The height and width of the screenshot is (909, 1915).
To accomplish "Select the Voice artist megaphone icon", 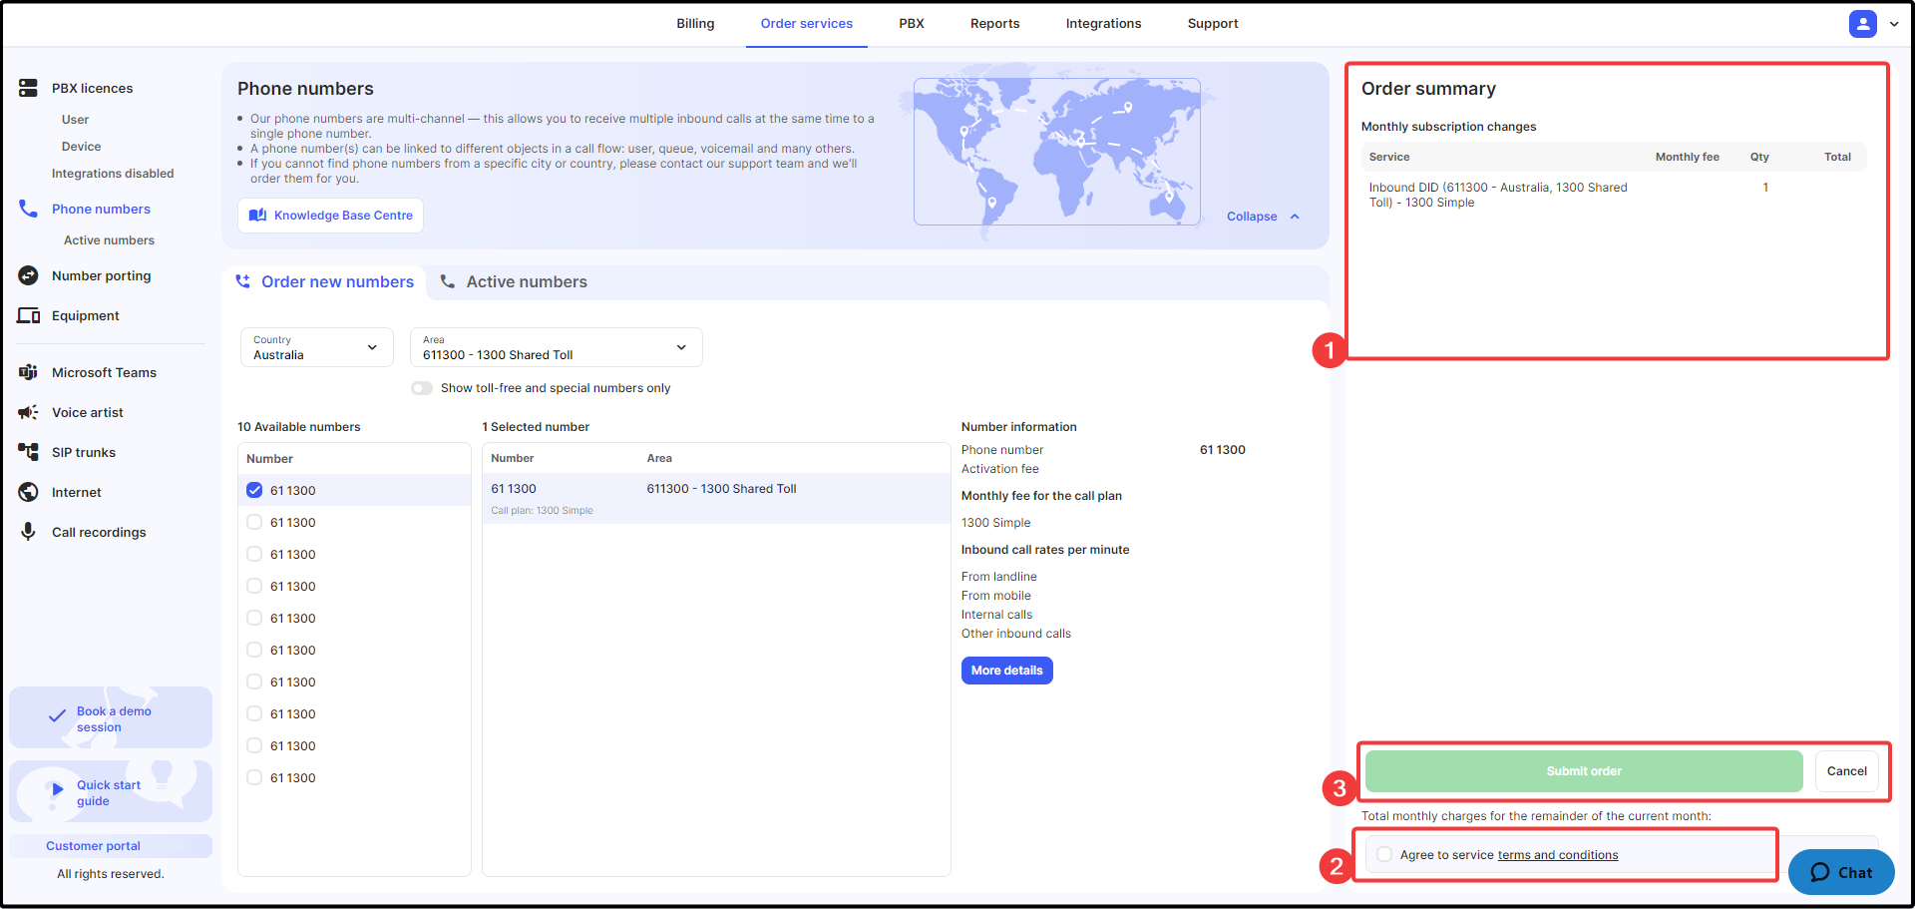I will pos(28,412).
